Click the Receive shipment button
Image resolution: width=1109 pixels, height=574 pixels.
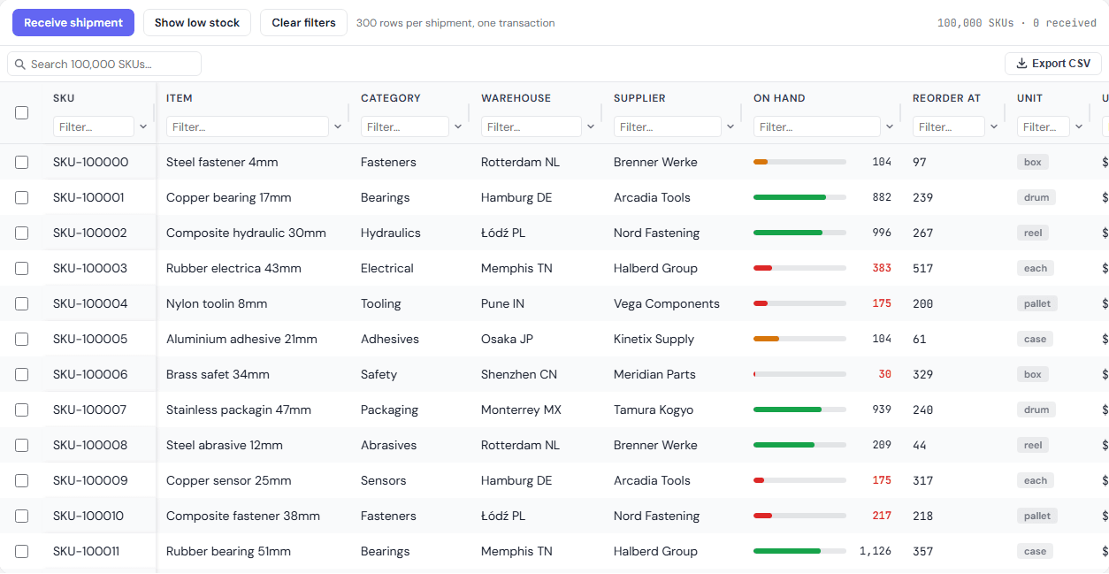73,23
